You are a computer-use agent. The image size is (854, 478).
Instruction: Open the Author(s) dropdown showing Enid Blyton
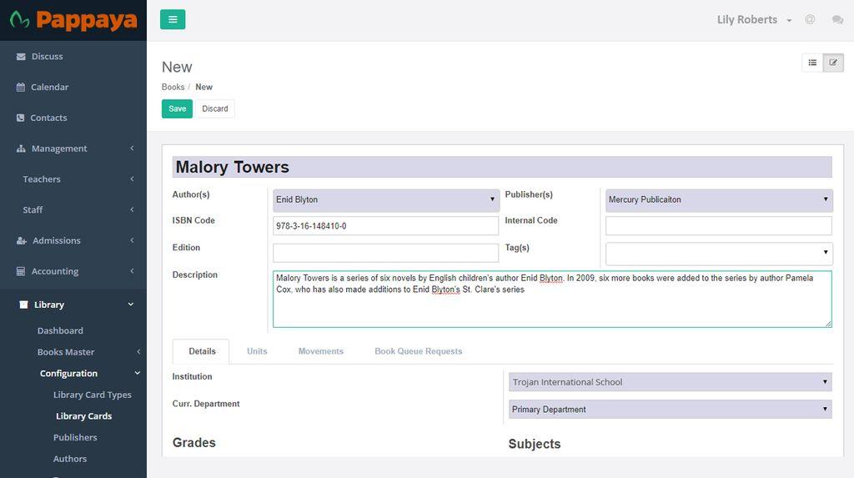click(386, 200)
